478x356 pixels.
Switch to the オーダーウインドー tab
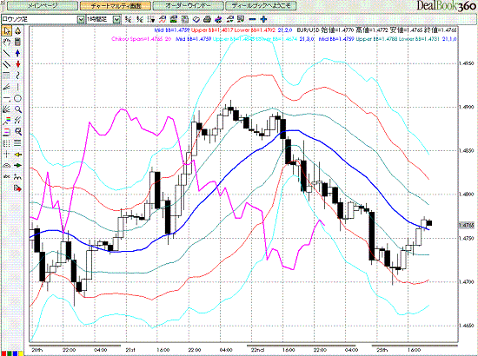pyautogui.click(x=188, y=5)
